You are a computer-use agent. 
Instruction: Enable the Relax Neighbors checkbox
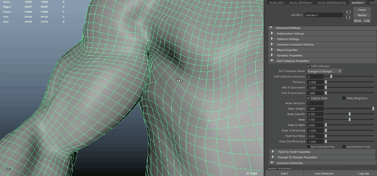coord(344,98)
